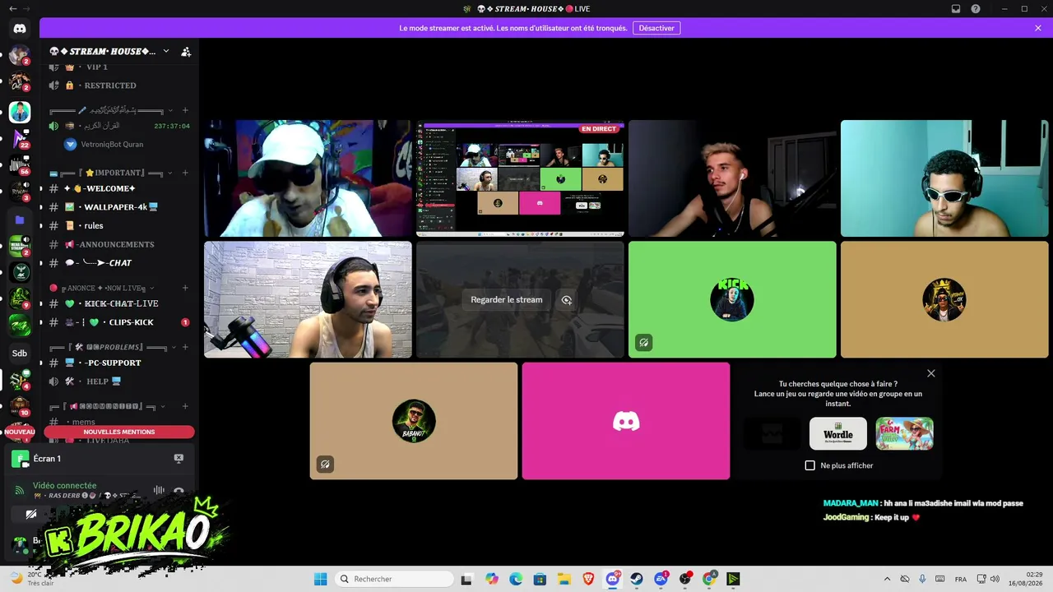Viewport: 1053px width, 592px height.
Task: Open the invite people icon beside server name
Action: click(186, 51)
